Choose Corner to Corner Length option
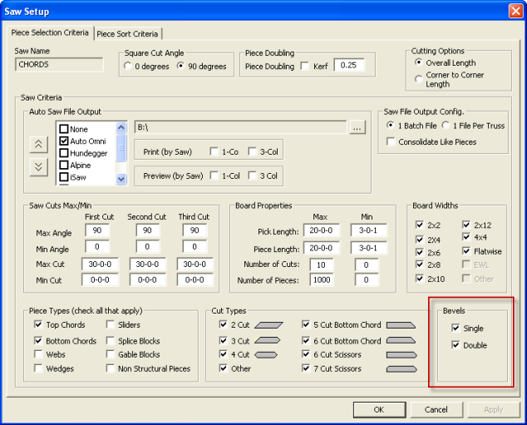The width and height of the screenshot is (527, 425). point(418,79)
